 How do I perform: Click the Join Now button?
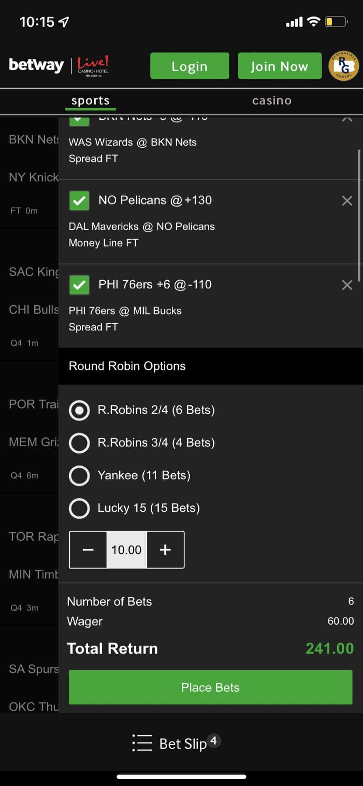tap(279, 66)
